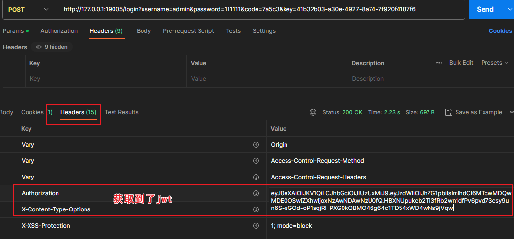Viewport: 514px width, 239px height.
Task: Open the request Authorization tab
Action: tap(59, 31)
